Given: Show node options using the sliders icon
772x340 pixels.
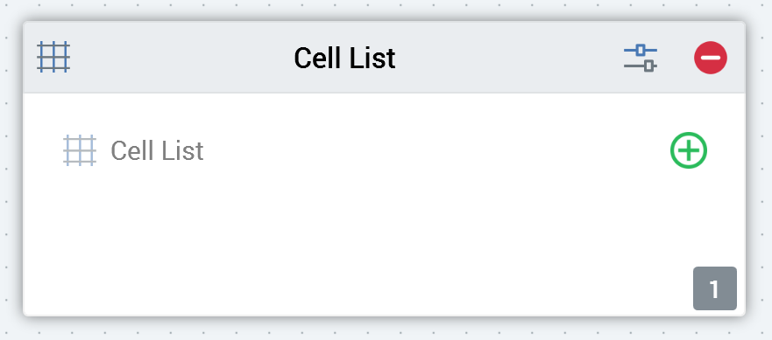Looking at the screenshot, I should click(x=640, y=58).
